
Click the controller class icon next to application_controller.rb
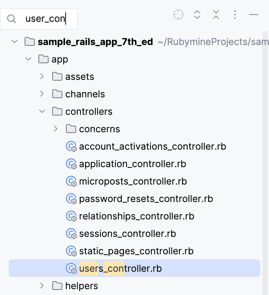[71, 164]
